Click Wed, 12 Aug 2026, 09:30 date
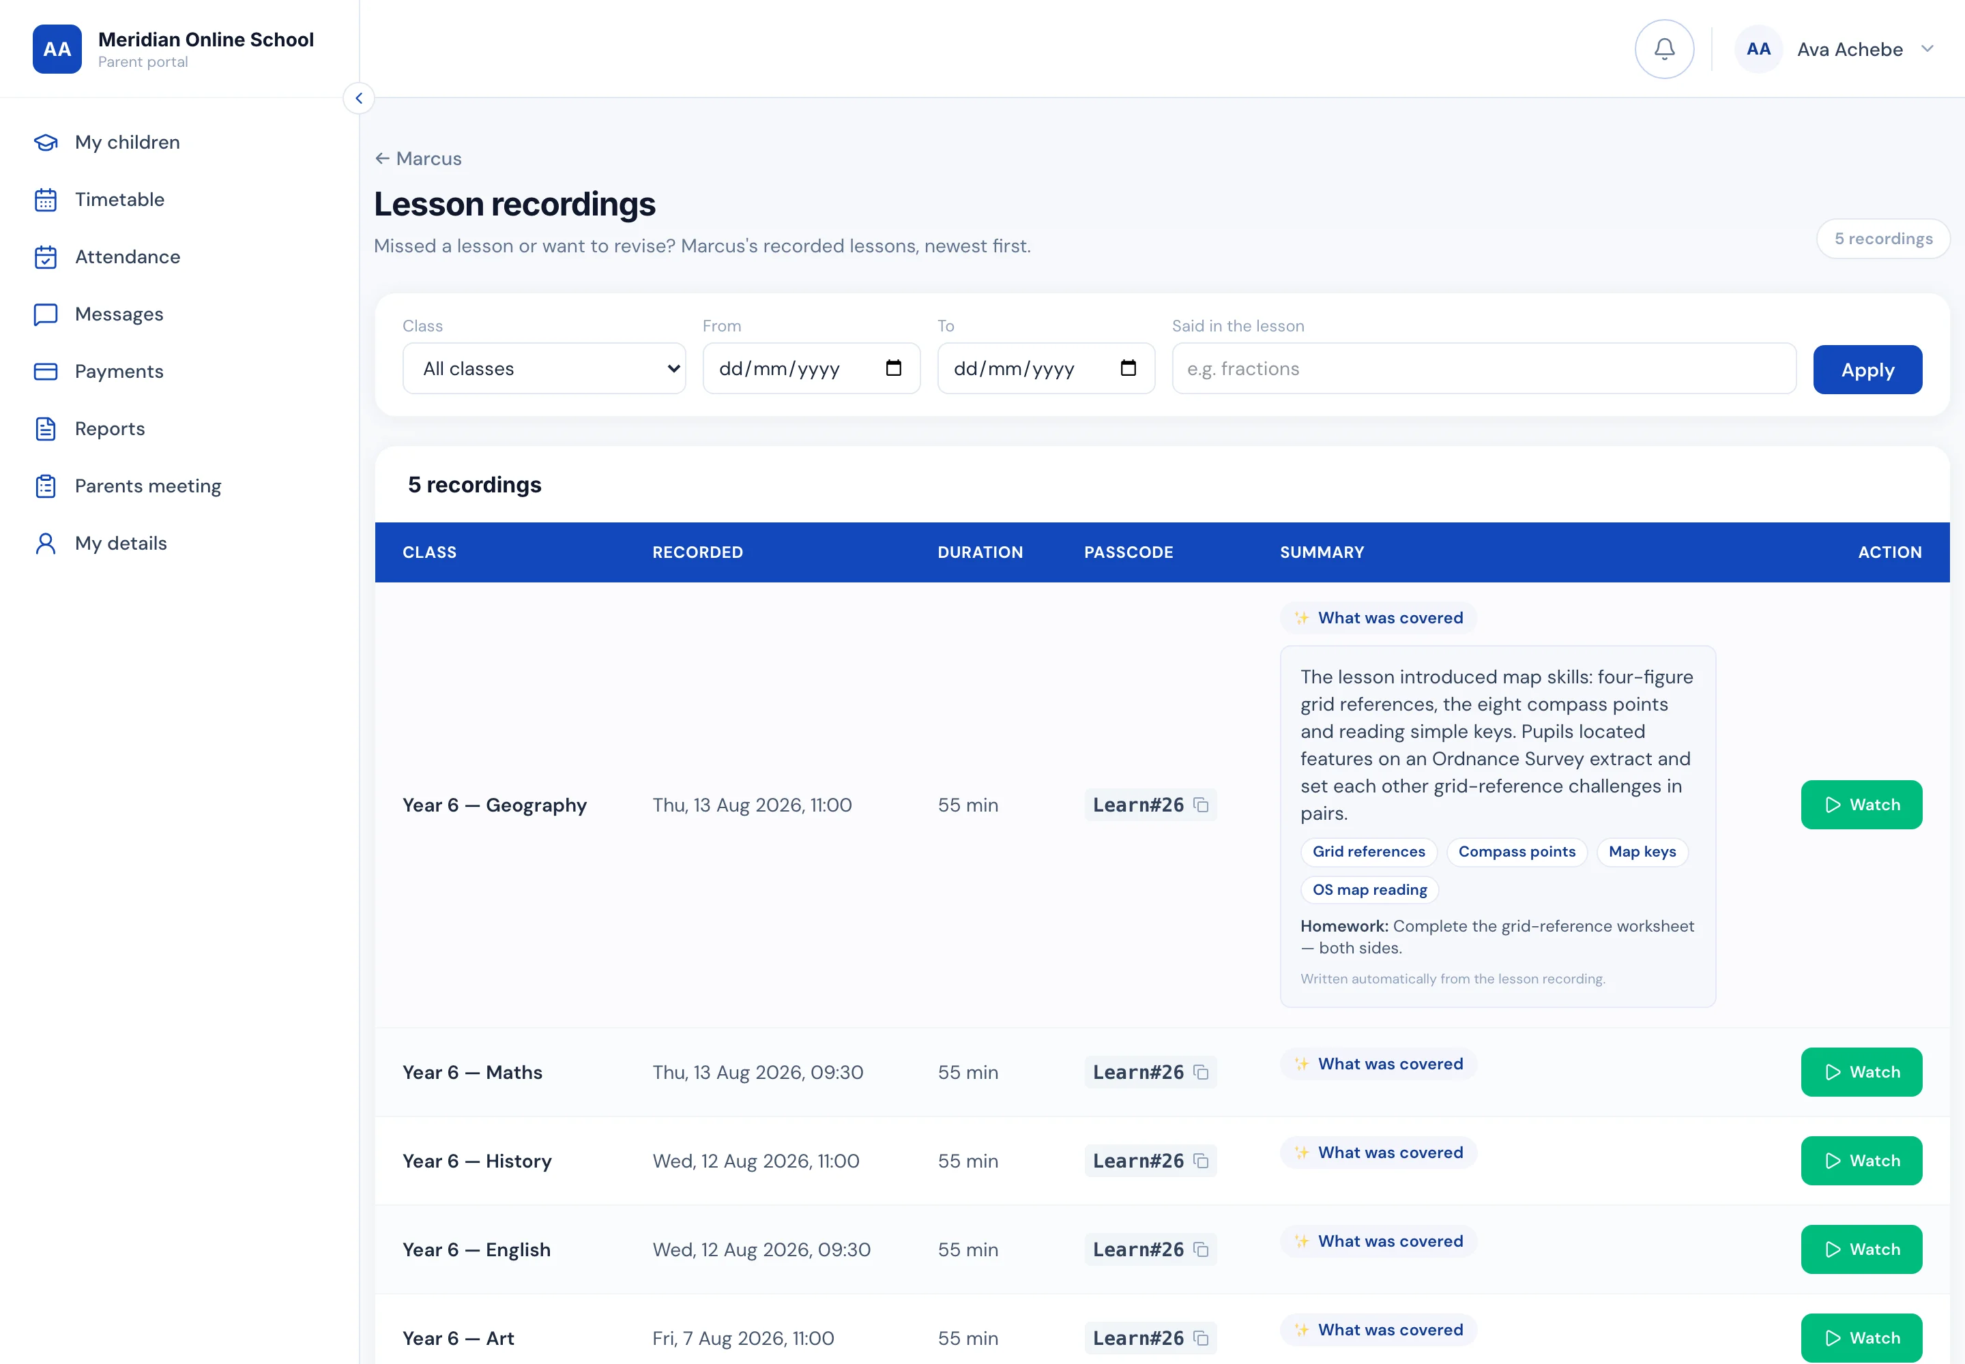 761,1249
